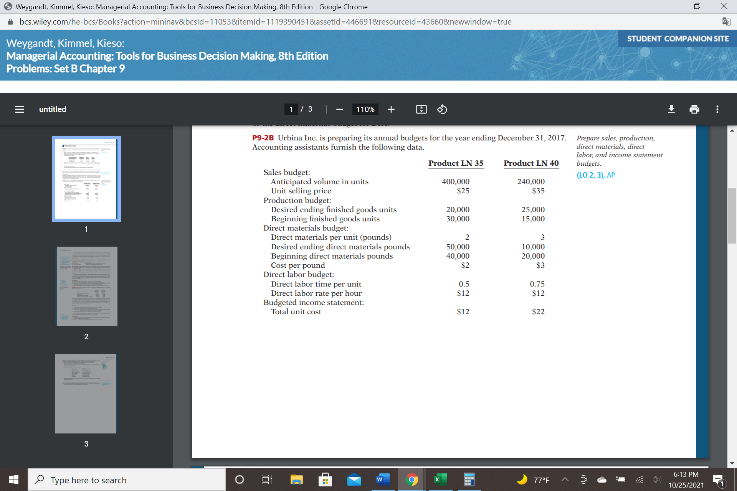Viewport: 737px width, 491px height.
Task: Select page 3 thumbnail
Action: coord(86,394)
